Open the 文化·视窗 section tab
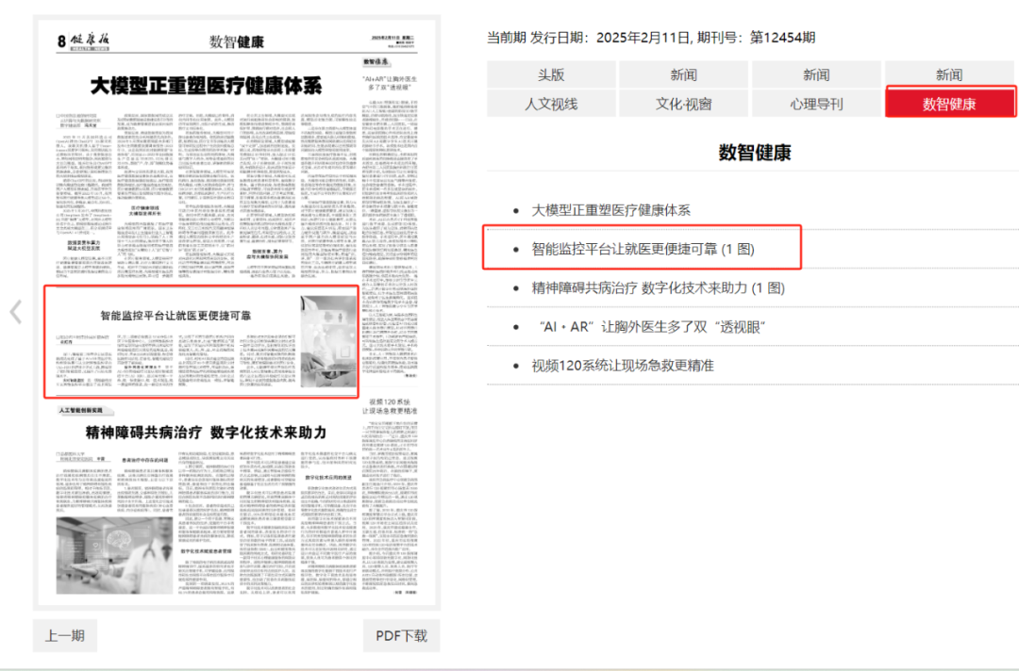1019x671 pixels. [684, 104]
